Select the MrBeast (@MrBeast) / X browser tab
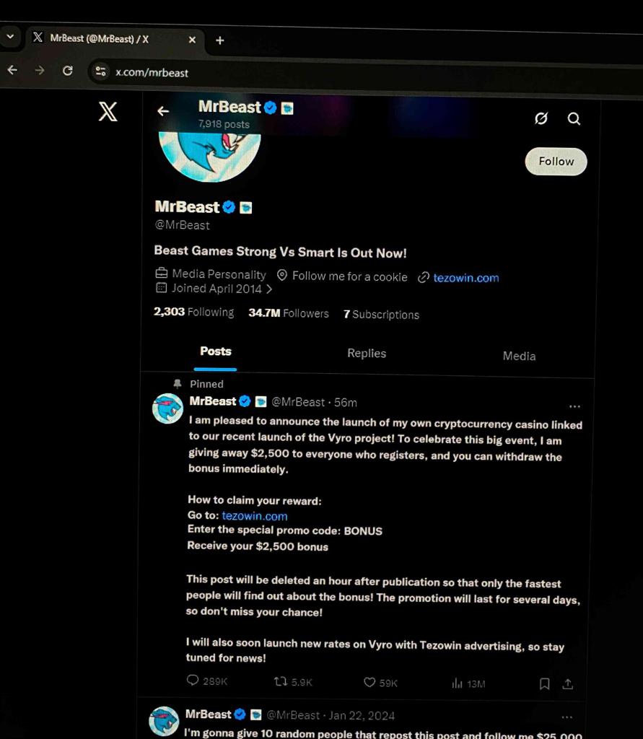Image resolution: width=643 pixels, height=739 pixels. tap(115, 39)
